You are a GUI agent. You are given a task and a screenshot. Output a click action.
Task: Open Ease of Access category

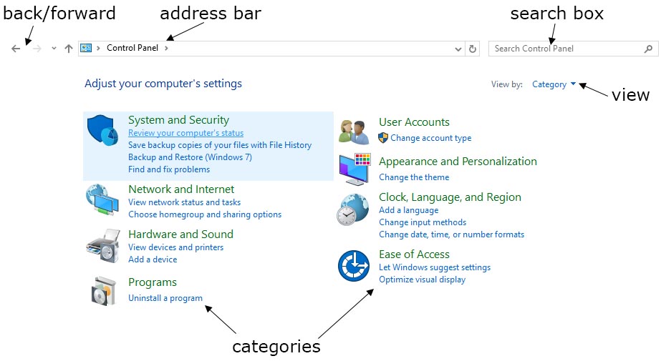tap(414, 254)
